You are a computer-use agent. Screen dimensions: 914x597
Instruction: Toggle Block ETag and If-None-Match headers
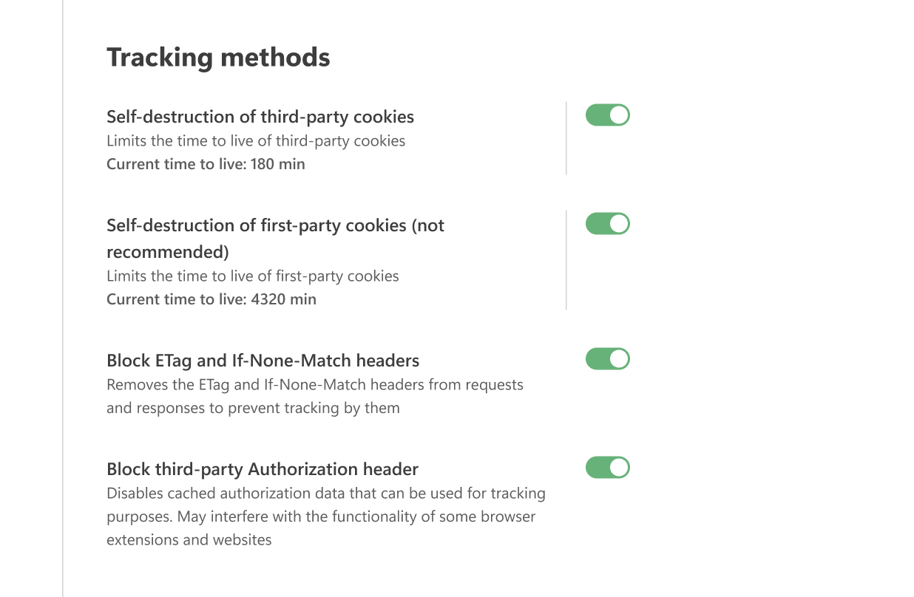click(607, 358)
